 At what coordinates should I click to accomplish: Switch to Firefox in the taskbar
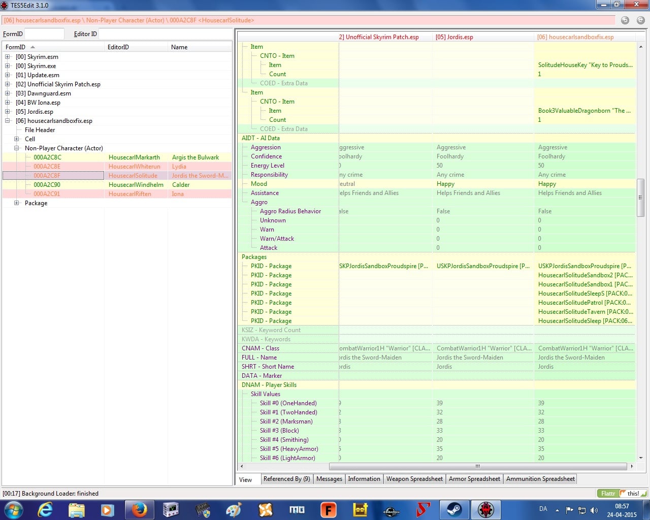pyautogui.click(x=139, y=510)
